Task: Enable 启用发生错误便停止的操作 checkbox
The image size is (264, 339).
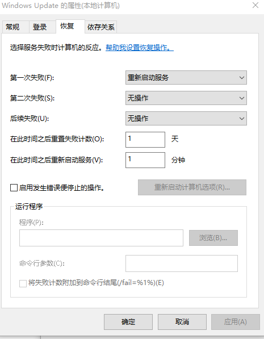Action: click(14, 187)
